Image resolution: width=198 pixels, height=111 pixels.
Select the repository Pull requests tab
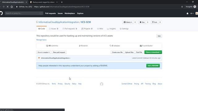pos(70,29)
